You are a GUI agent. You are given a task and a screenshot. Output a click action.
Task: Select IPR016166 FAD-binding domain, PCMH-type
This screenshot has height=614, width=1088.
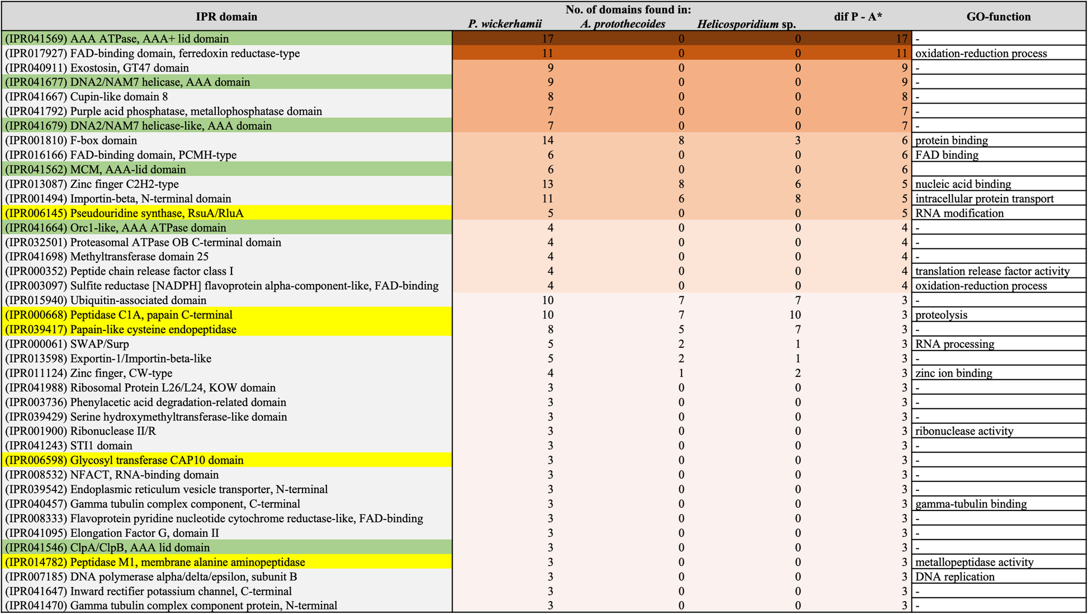(x=227, y=155)
